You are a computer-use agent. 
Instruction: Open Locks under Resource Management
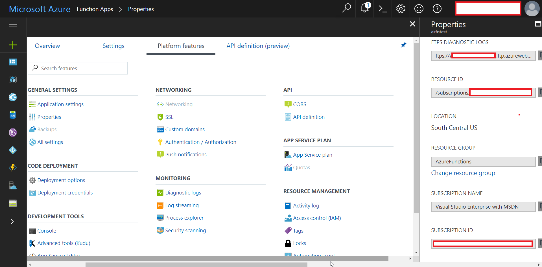coord(300,243)
